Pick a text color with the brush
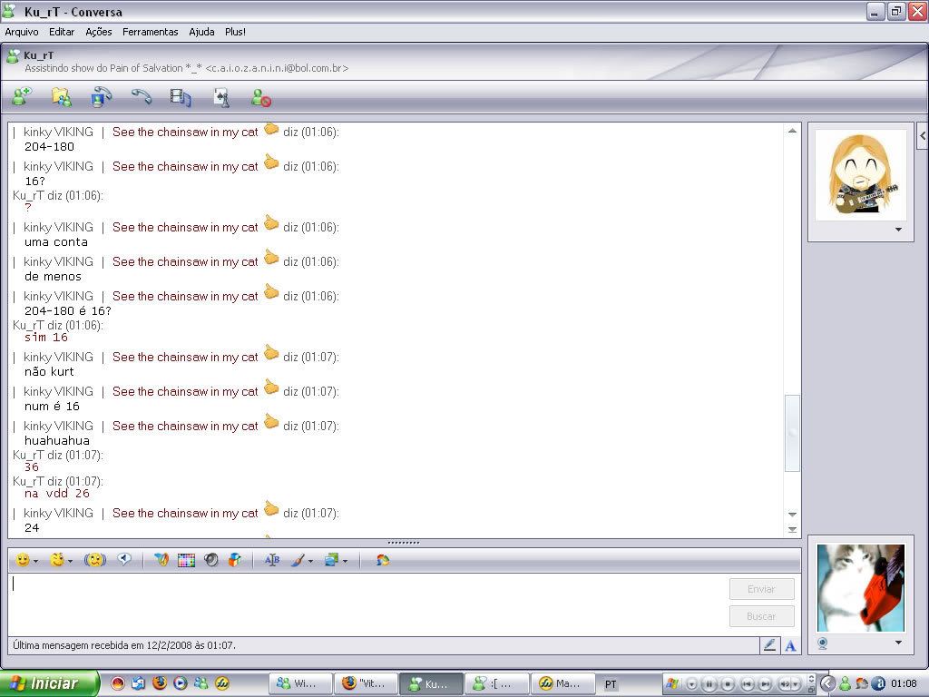 pos(298,560)
